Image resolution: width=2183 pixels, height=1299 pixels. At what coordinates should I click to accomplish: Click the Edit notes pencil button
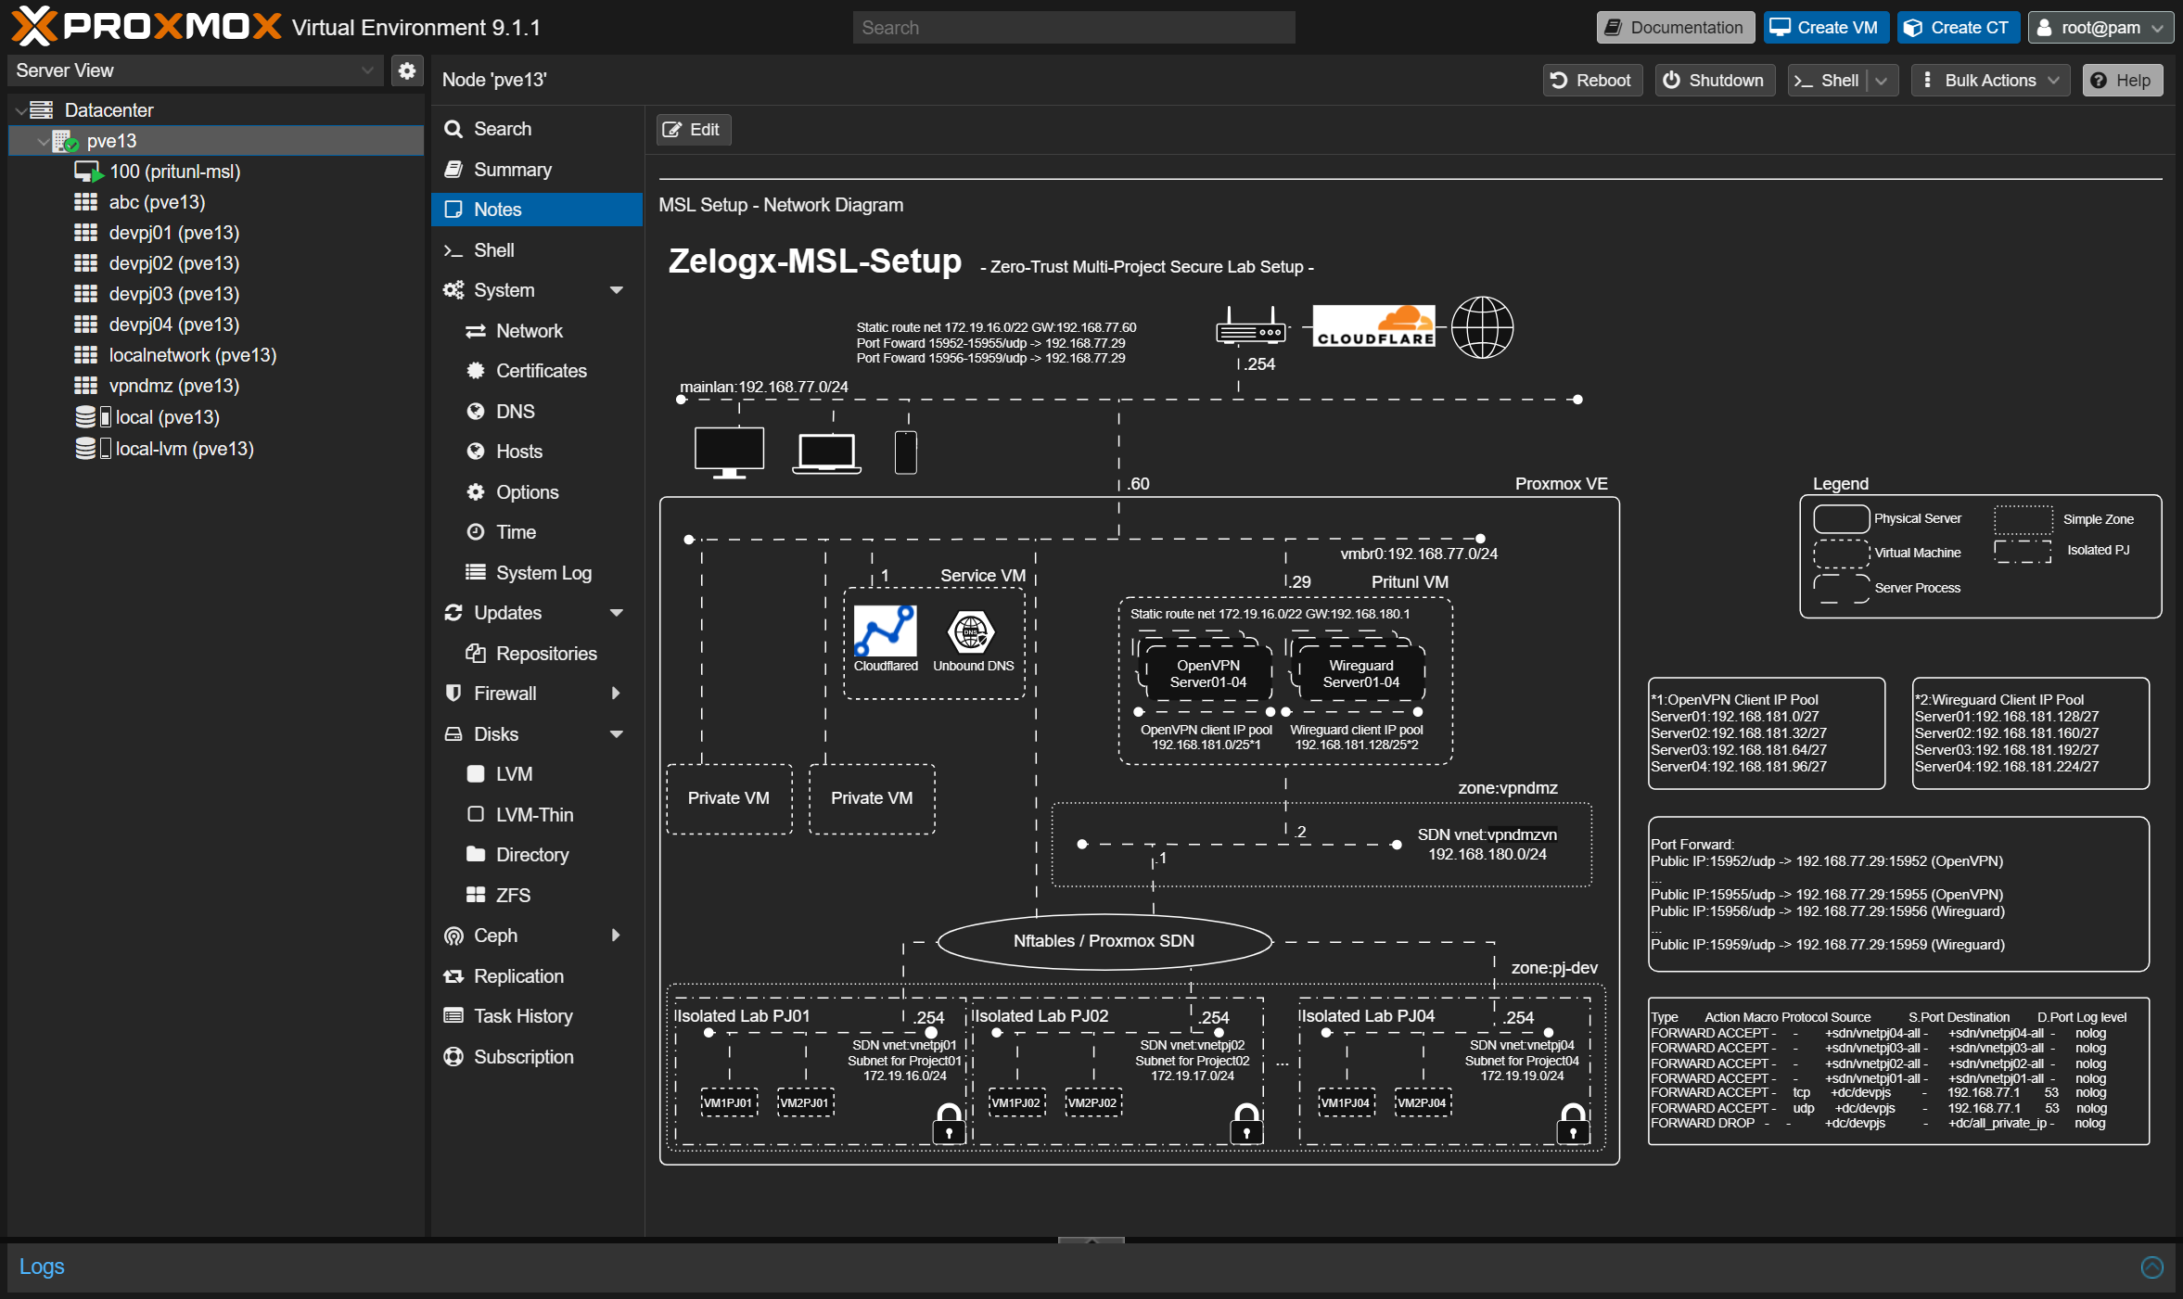tap(693, 130)
